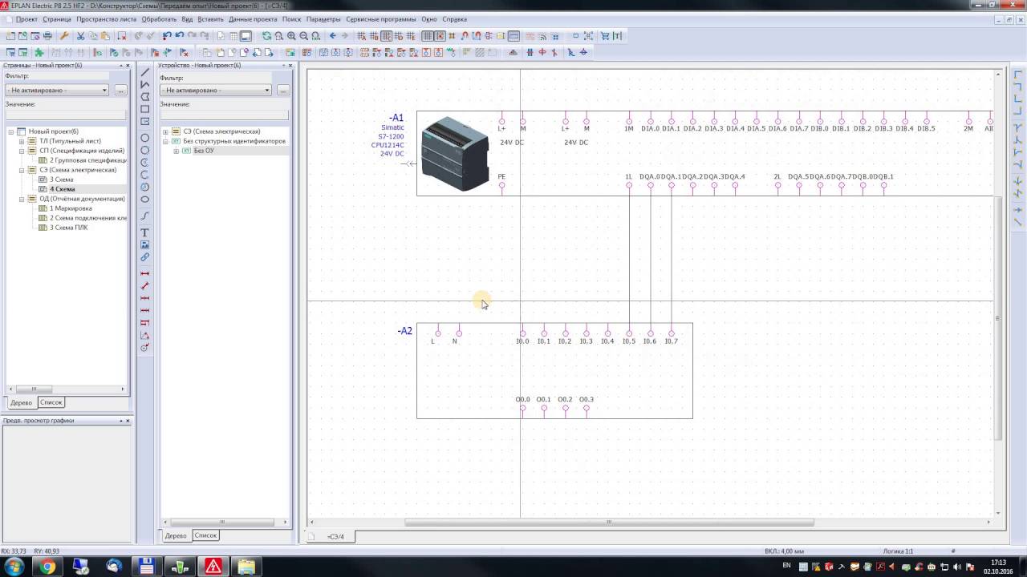
Task: Open the Вставить menu
Action: tap(210, 19)
